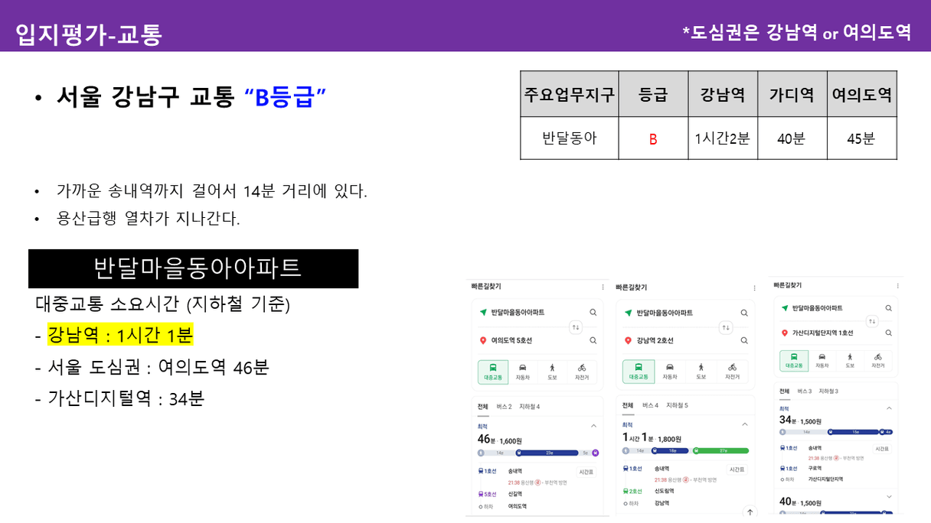This screenshot has height=523, width=931.
Task: Switch to the 지하철 3 tab
Action: (828, 391)
